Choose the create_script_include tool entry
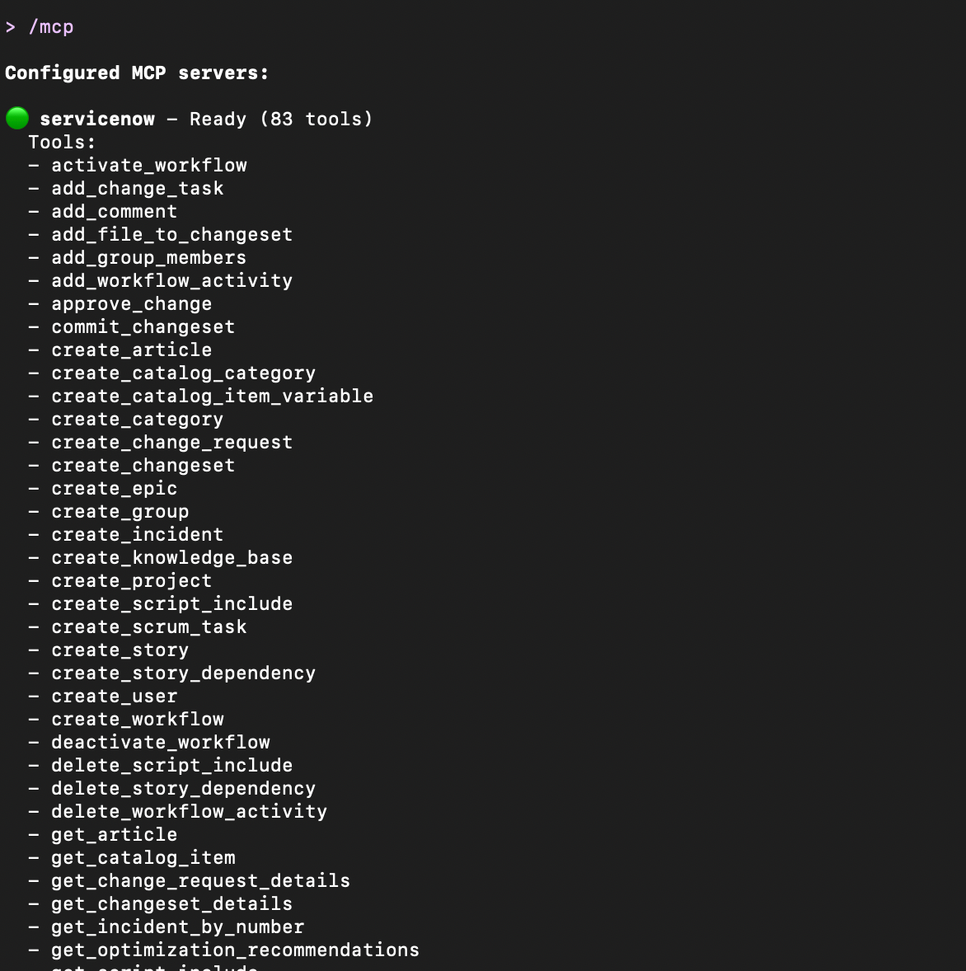This screenshot has width=966, height=971. click(172, 604)
